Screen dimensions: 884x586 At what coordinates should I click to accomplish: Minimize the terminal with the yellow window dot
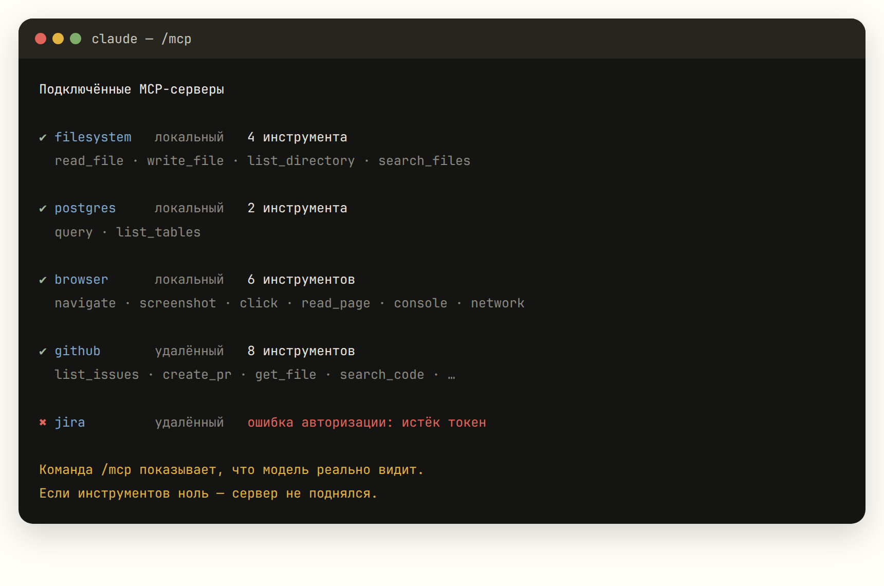coord(58,39)
